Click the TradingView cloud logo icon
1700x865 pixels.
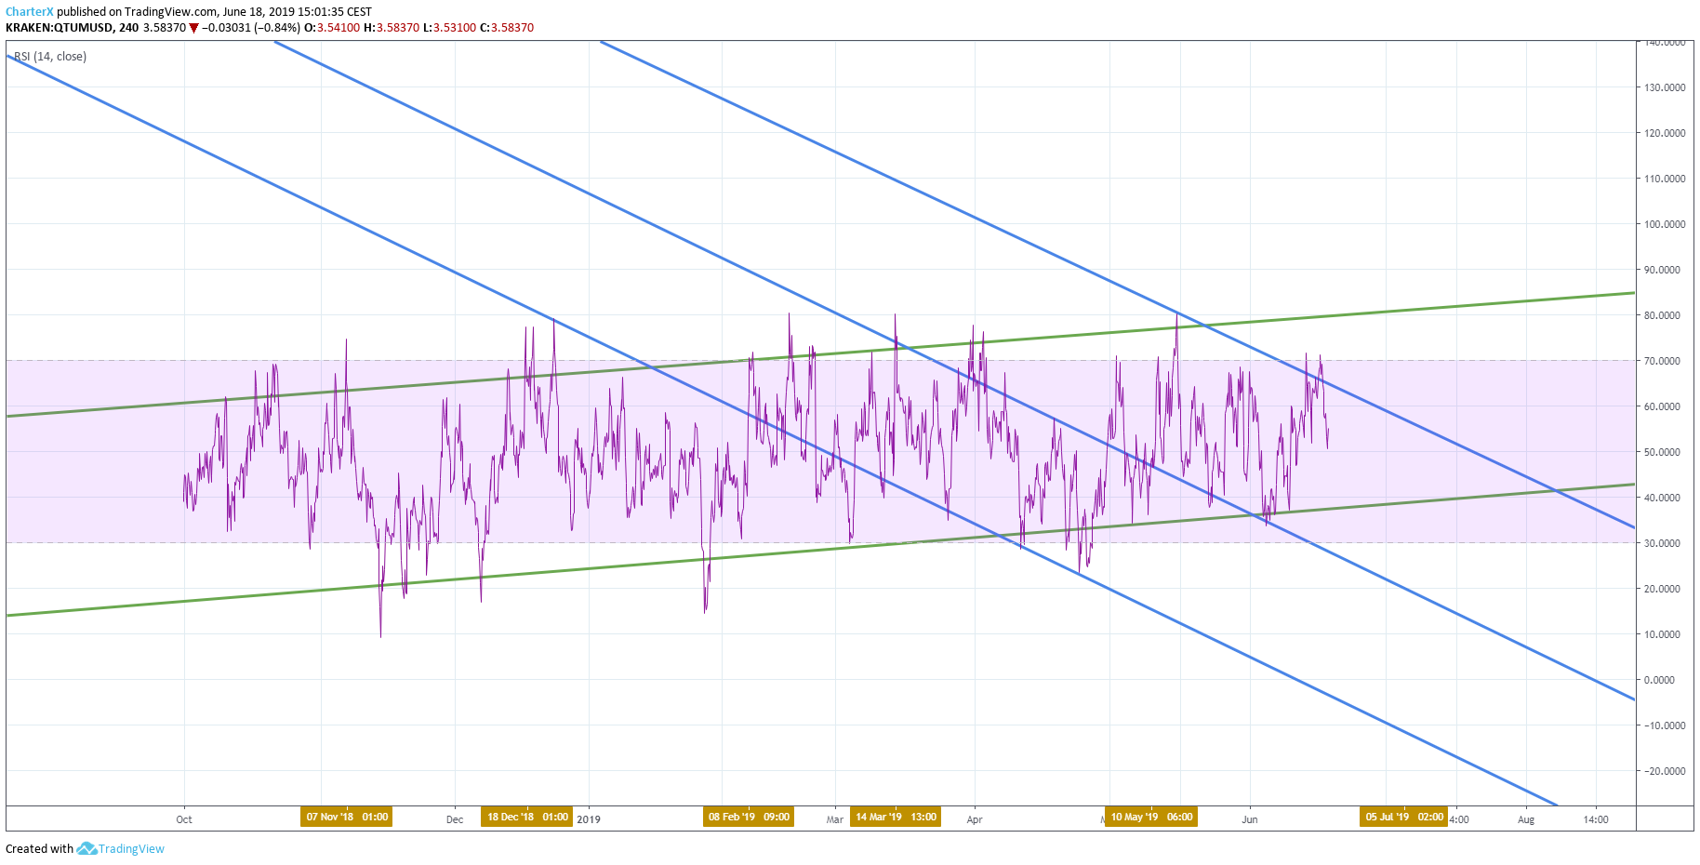[86, 848]
